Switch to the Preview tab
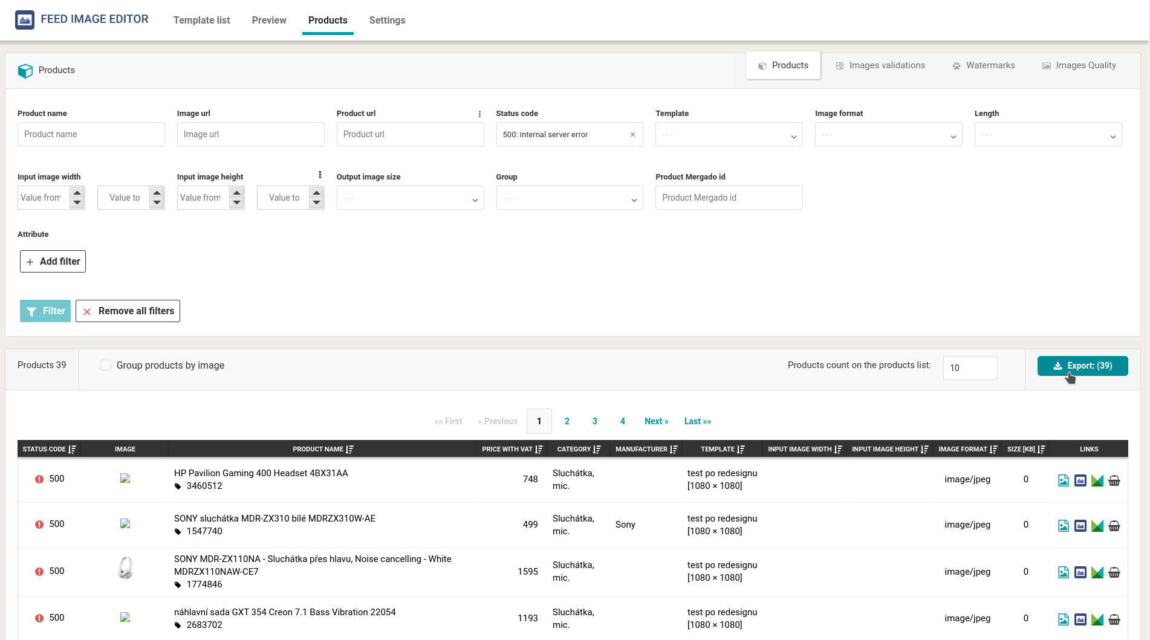Viewport: 1150px width, 640px height. pos(269,20)
